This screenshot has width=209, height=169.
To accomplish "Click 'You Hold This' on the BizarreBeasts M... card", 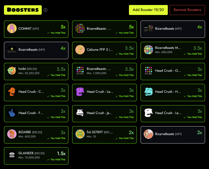I will tap(193, 54).
